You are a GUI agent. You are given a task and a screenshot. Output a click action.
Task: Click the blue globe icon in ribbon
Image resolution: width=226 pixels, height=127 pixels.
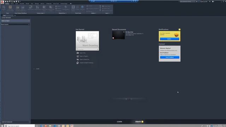point(82,7)
